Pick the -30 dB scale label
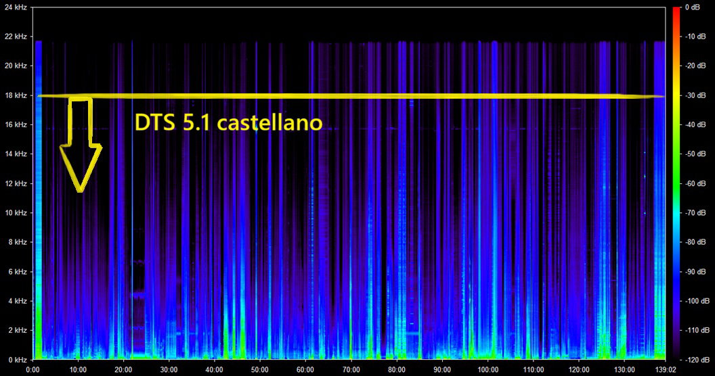This screenshot has width=715, height=376. pyautogui.click(x=696, y=95)
